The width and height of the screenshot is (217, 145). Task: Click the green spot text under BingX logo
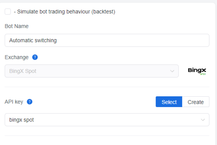[203, 74]
